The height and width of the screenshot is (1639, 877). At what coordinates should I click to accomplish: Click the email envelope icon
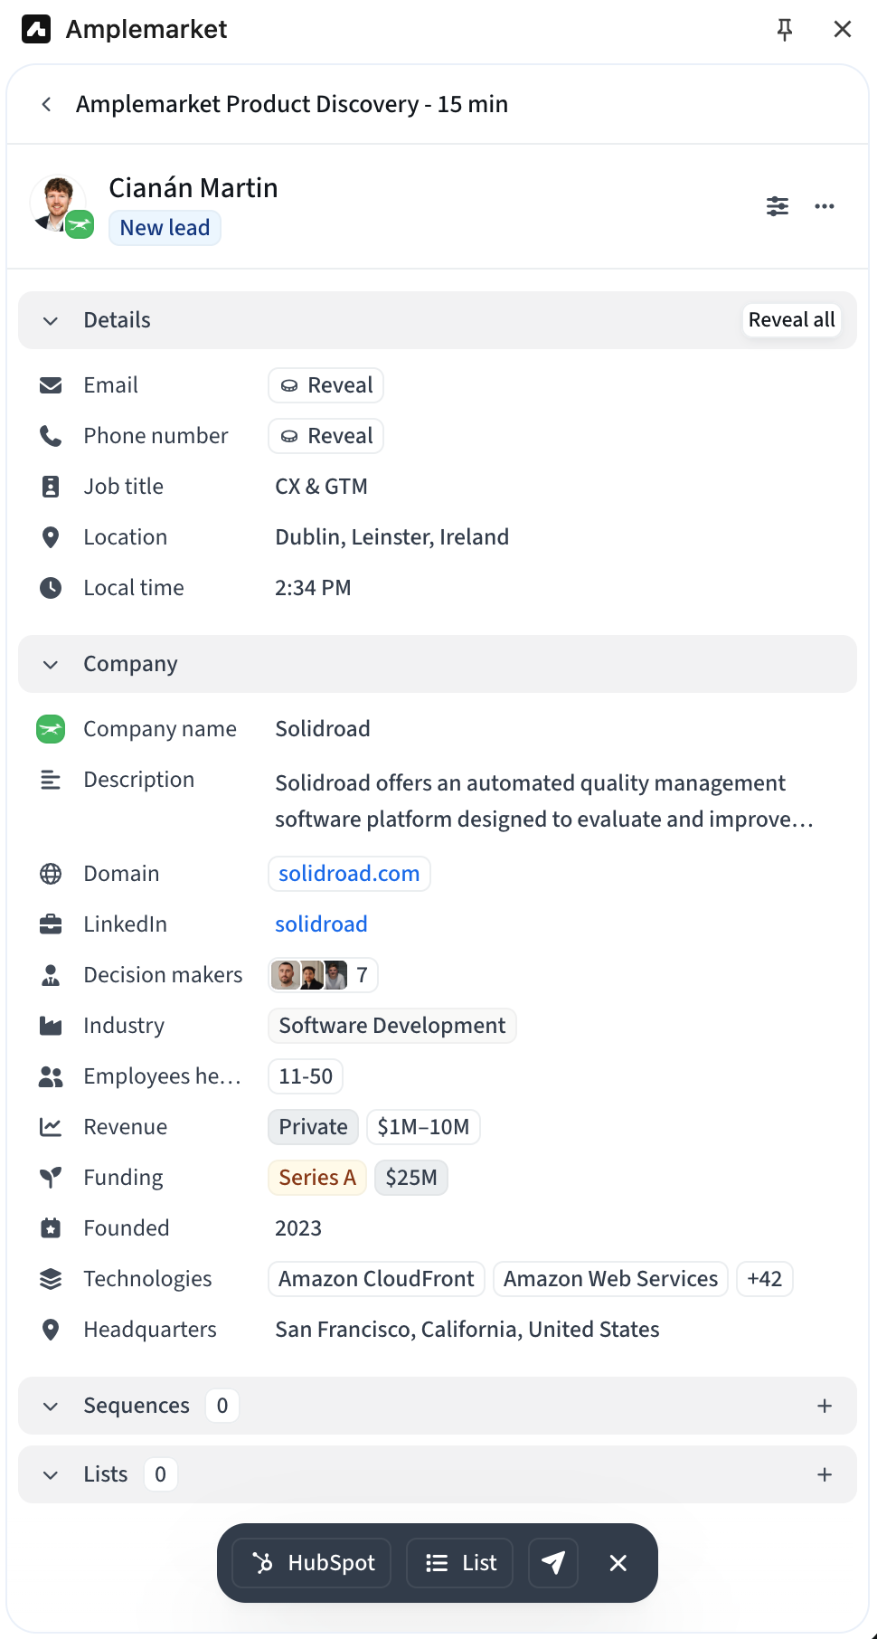point(51,385)
